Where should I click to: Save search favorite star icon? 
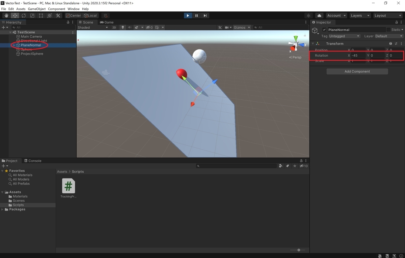(295, 166)
